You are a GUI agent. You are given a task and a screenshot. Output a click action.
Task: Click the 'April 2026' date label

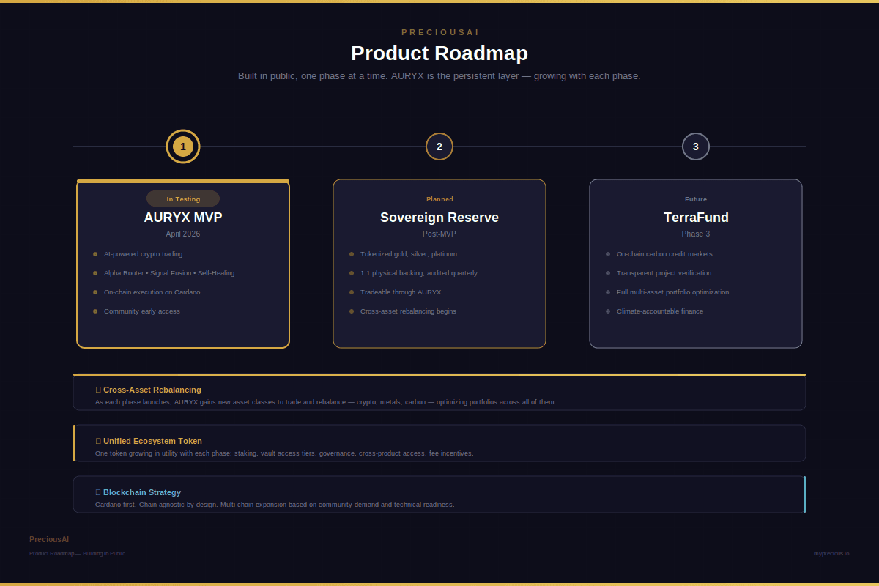pos(182,234)
